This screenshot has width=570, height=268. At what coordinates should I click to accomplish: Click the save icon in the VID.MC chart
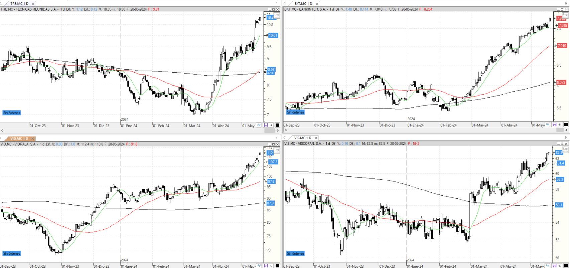266,266
